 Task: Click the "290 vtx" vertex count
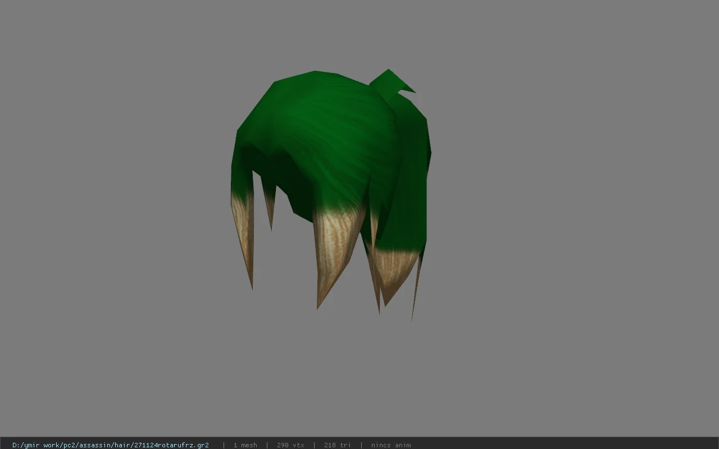(290, 445)
